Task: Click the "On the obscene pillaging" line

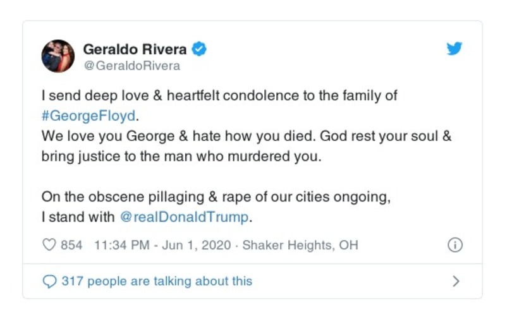Action: tap(216, 196)
